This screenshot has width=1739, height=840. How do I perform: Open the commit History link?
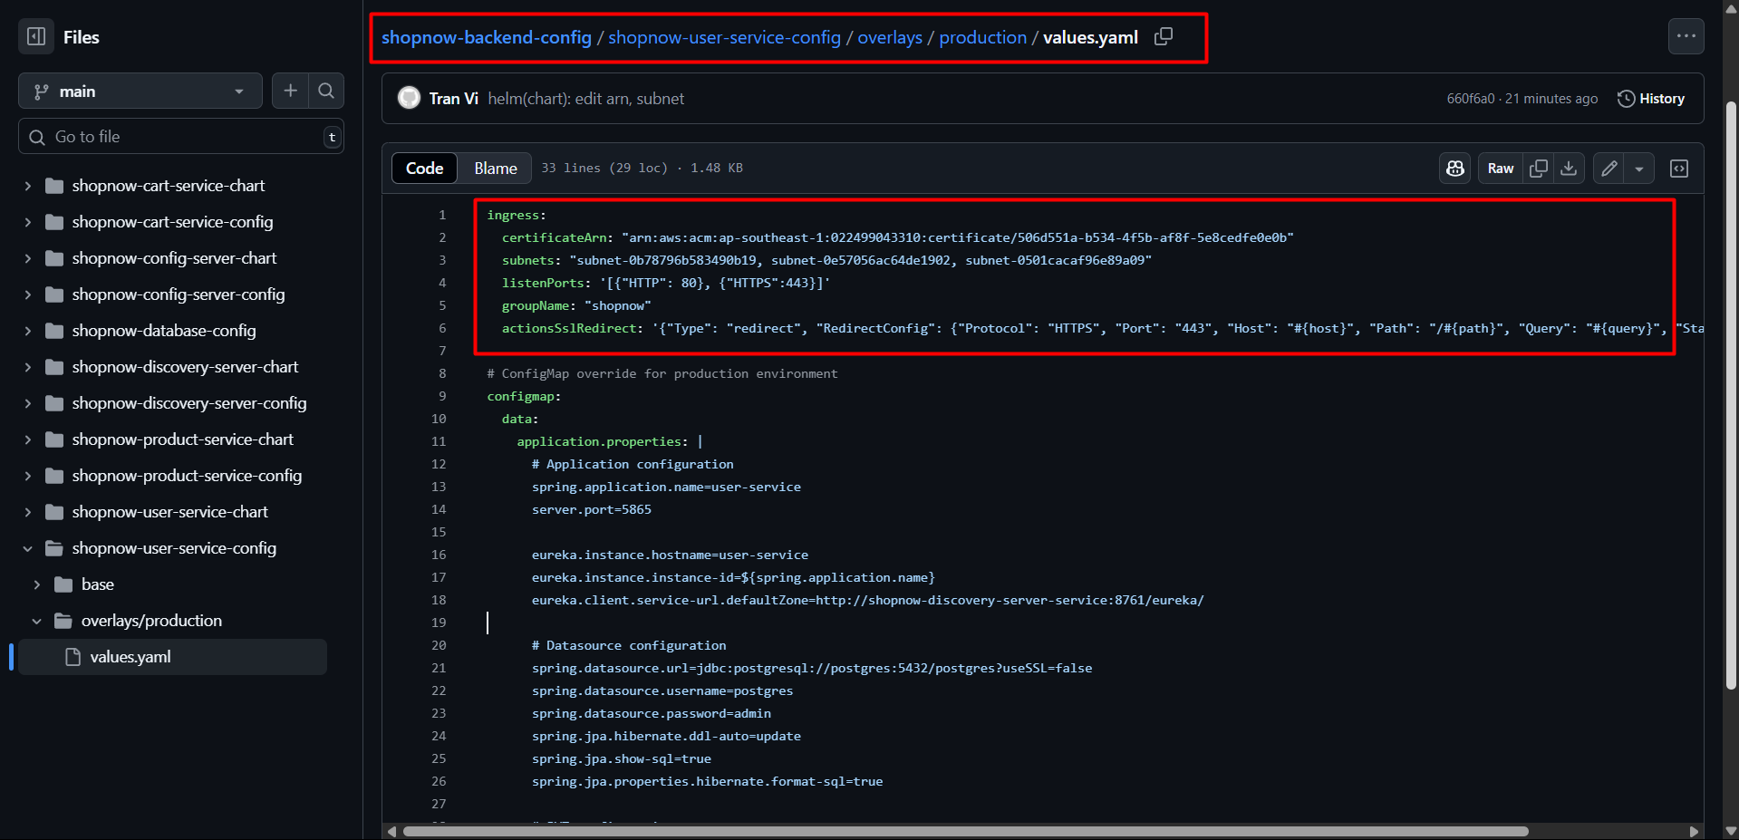point(1651,99)
